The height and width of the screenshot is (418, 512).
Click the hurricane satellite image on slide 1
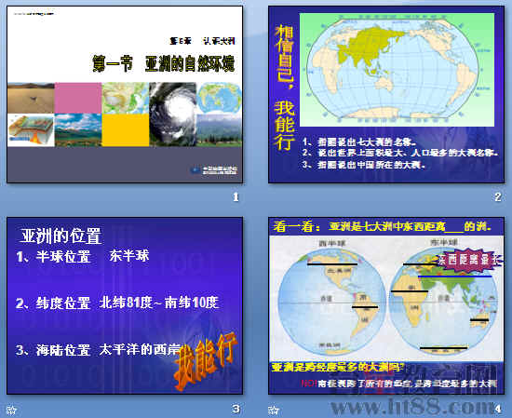click(173, 115)
